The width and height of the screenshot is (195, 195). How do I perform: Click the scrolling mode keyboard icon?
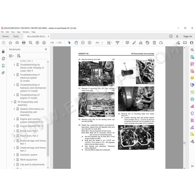point(117,43)
